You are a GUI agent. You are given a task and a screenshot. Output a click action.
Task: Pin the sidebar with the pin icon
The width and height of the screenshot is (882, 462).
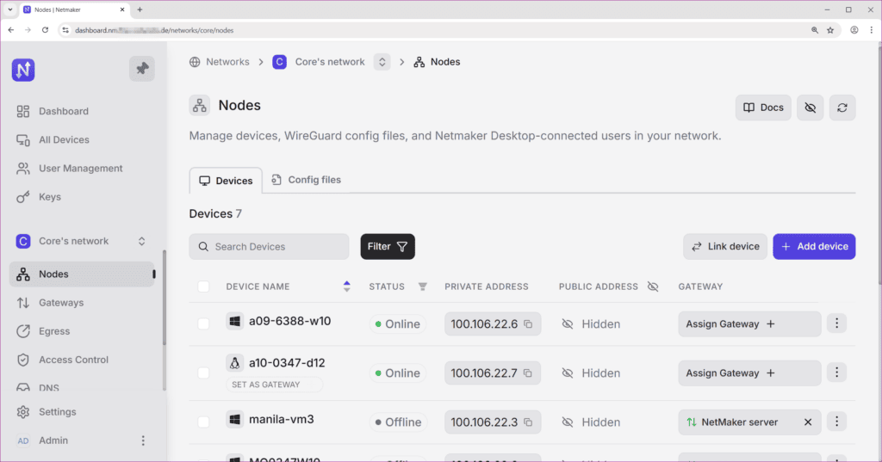(142, 69)
